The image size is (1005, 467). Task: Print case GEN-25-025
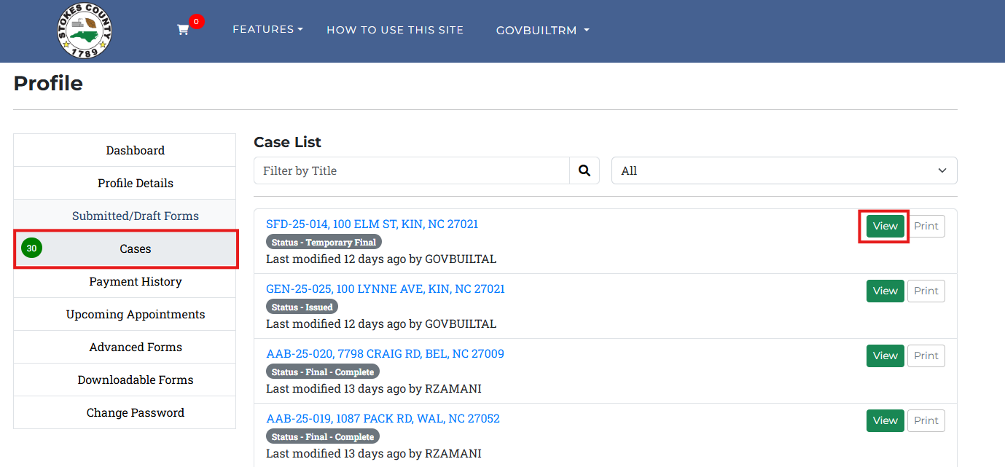point(926,291)
